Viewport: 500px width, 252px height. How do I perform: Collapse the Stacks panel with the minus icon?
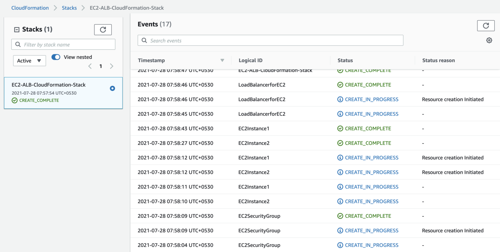[16, 29]
